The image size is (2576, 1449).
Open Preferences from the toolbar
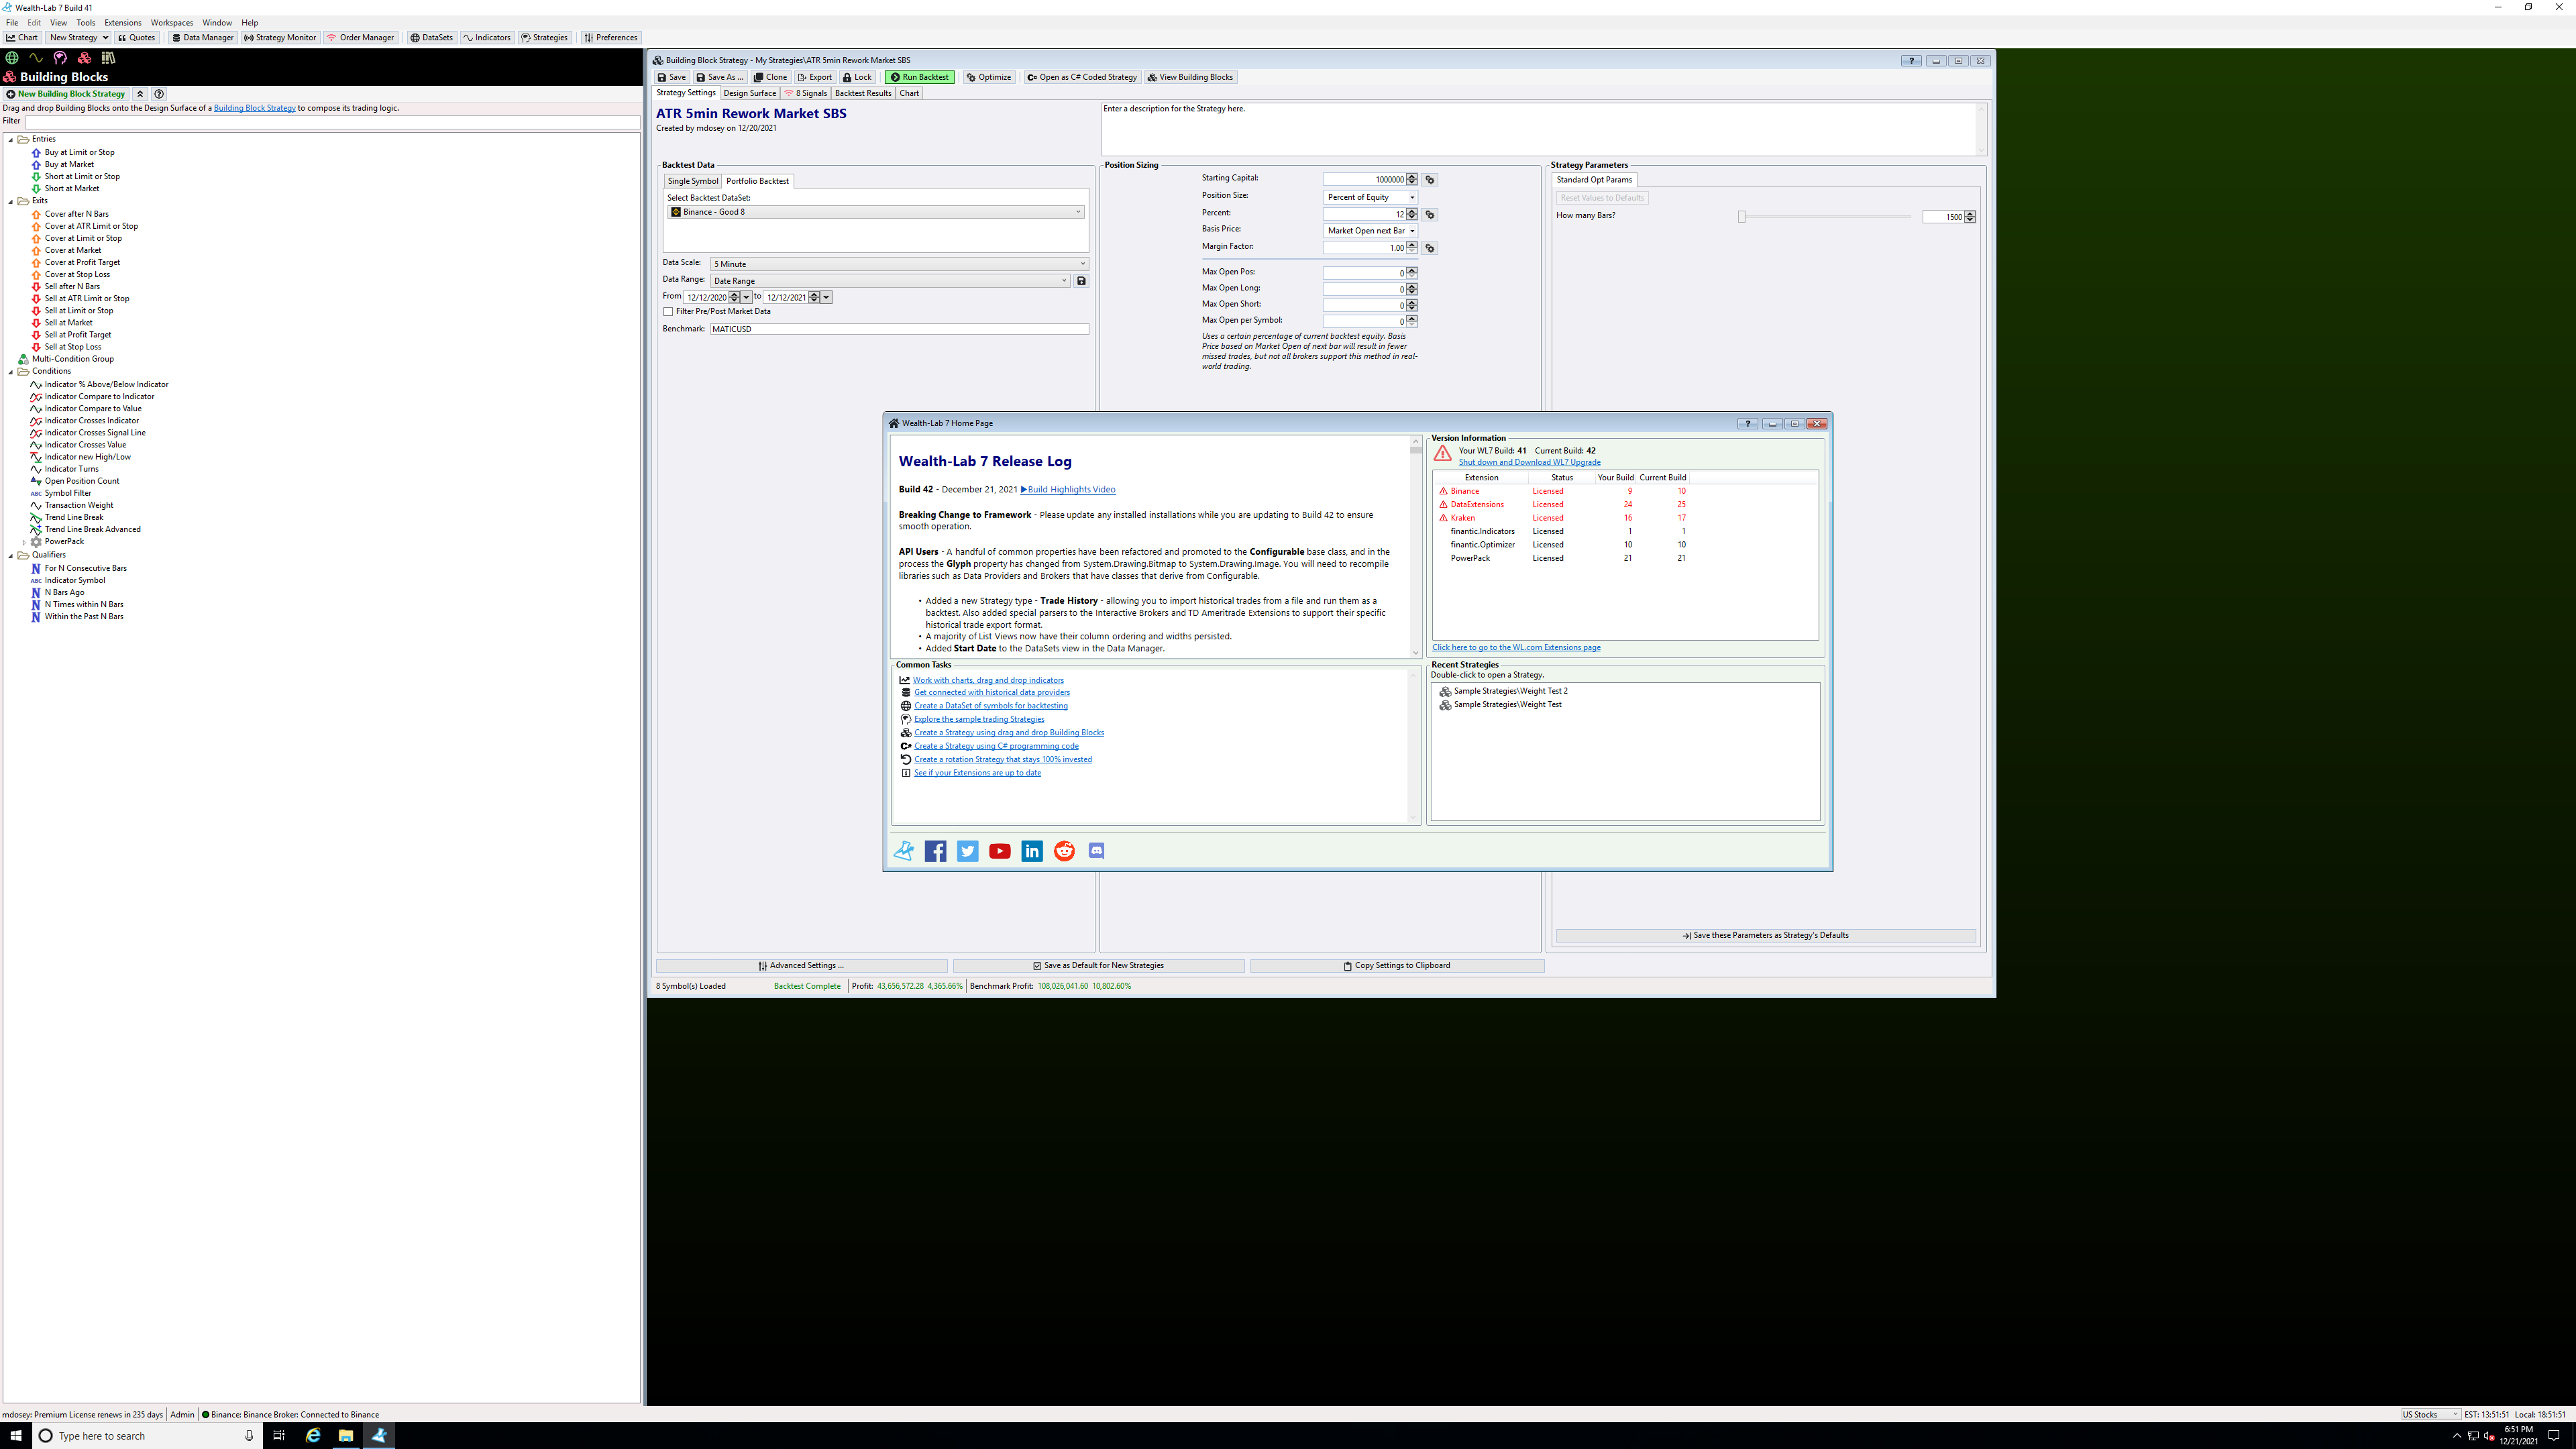[x=611, y=38]
